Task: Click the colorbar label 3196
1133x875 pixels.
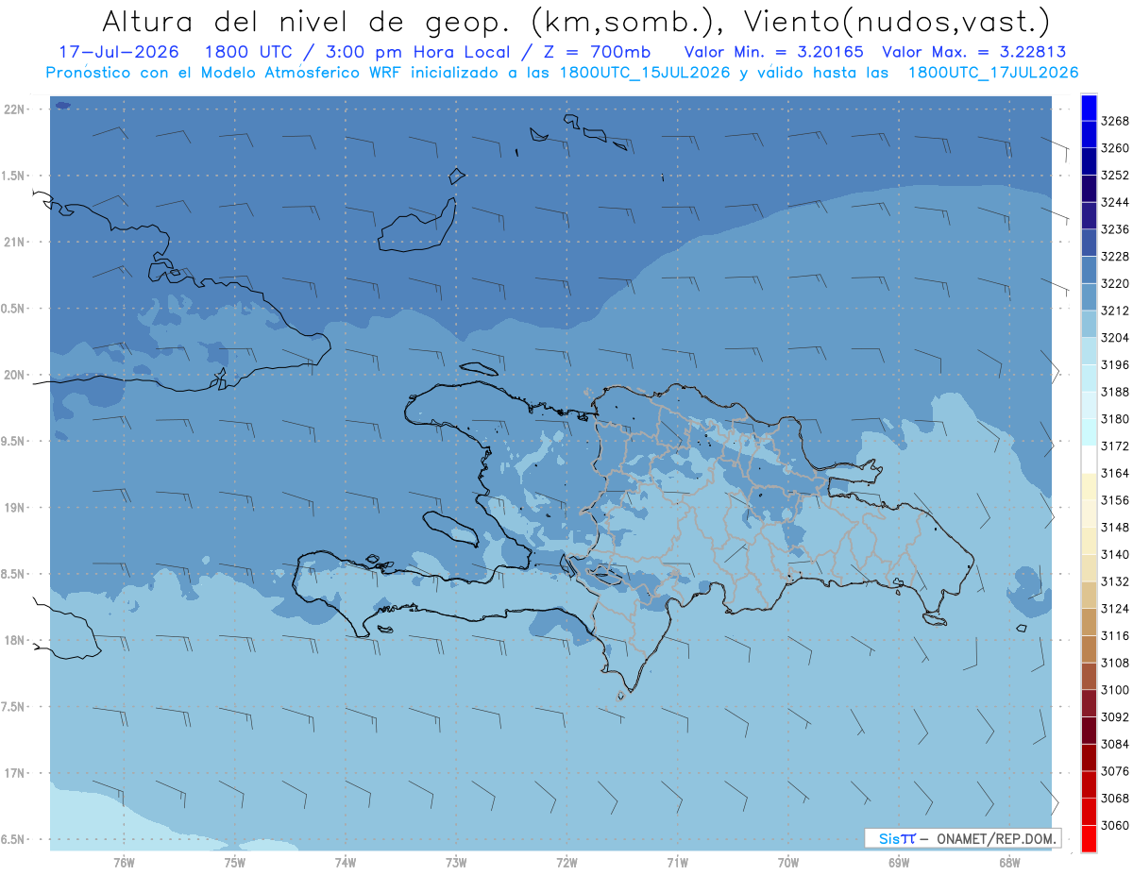Action: click(1115, 365)
